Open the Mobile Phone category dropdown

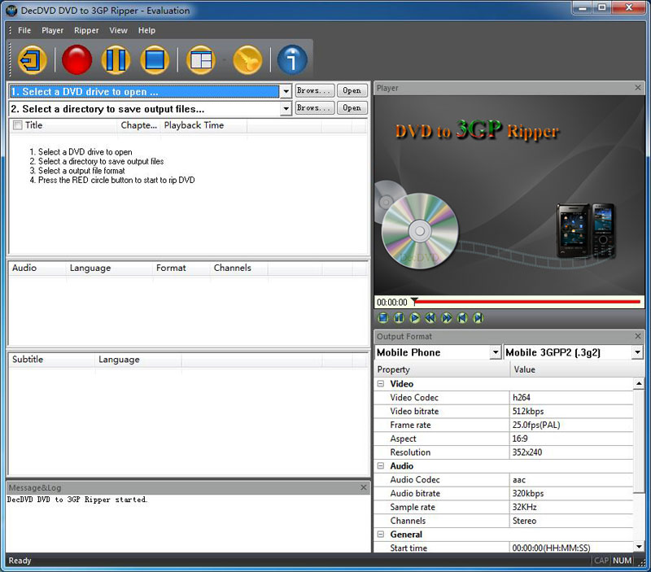point(496,352)
